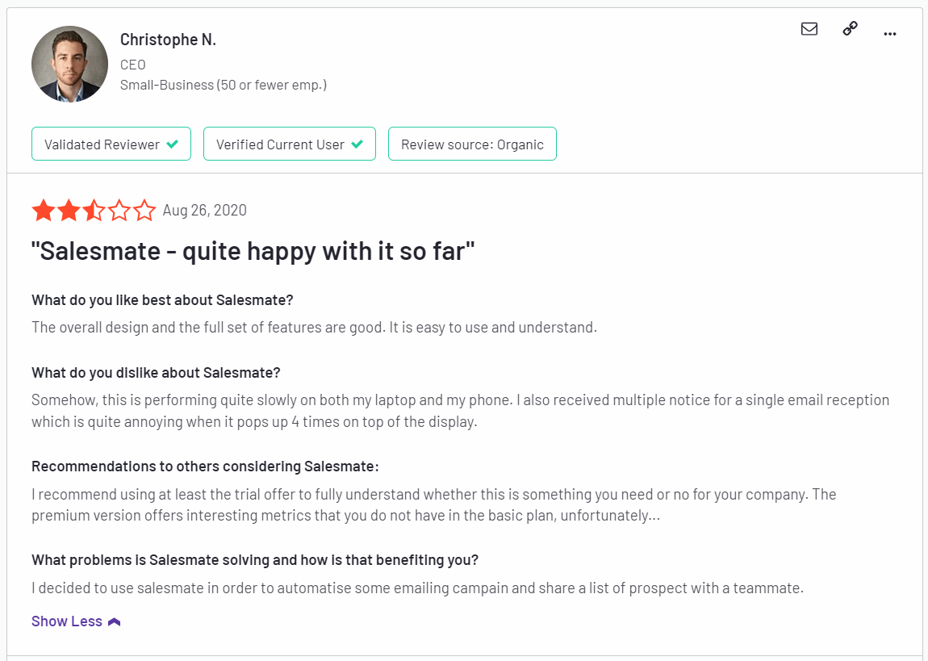This screenshot has height=661, width=928.
Task: Click the half-filled third star
Action: 94,210
